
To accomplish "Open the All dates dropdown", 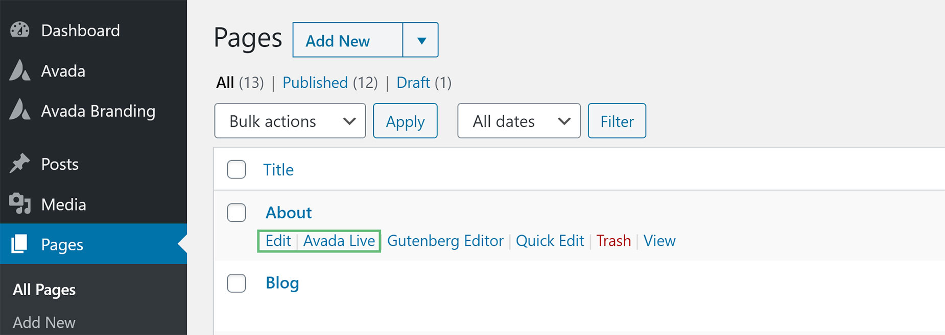I will click(x=519, y=121).
